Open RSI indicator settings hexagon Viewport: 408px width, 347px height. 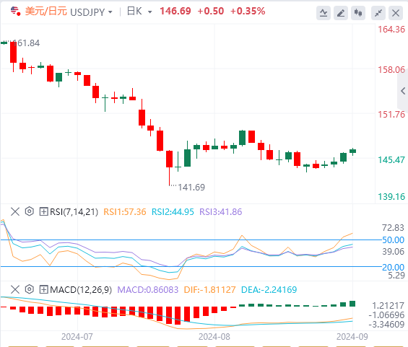(30, 211)
